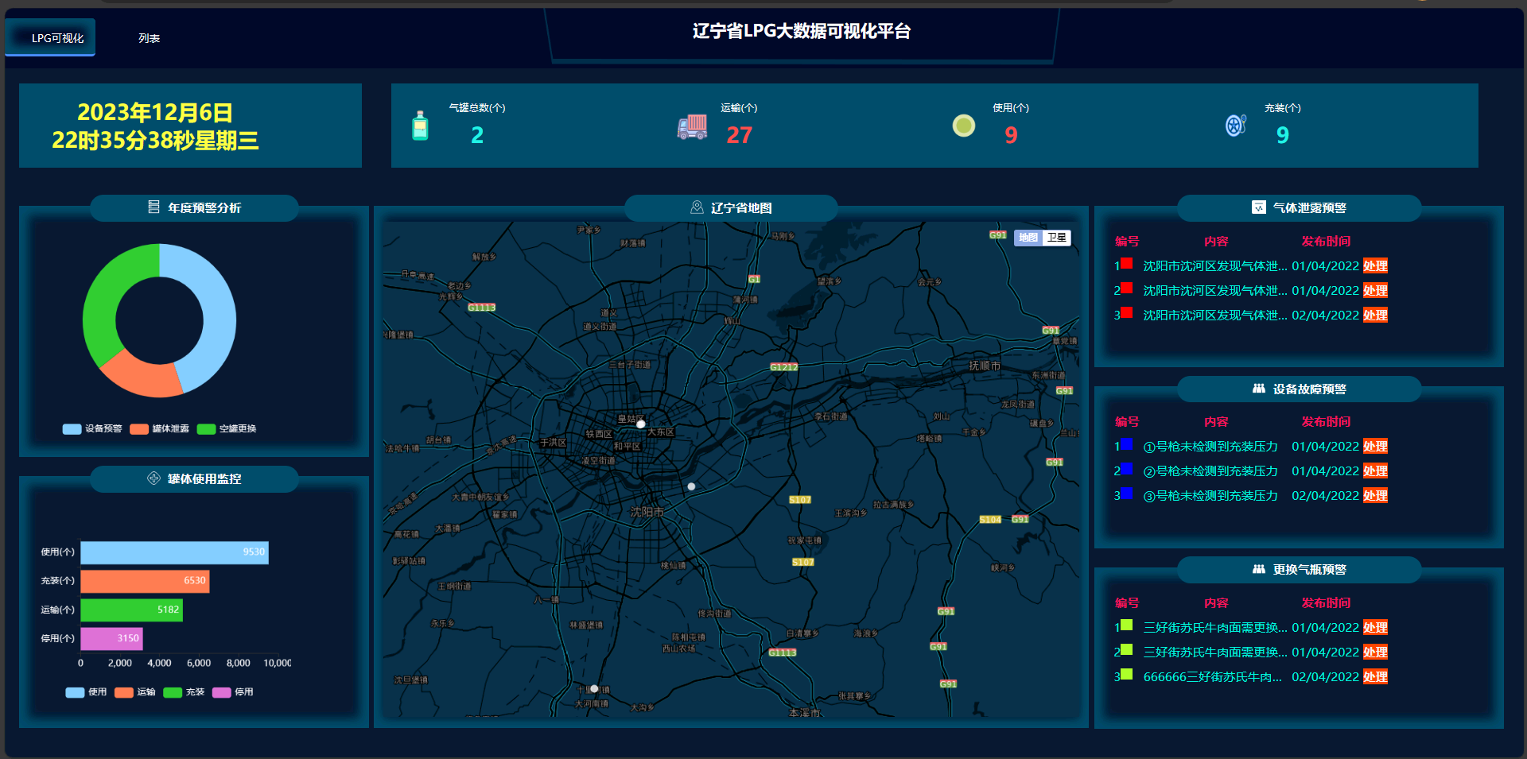Image resolution: width=1527 pixels, height=759 pixels.
Task: Switch map to satellite (卫星) view
Action: point(1056,238)
